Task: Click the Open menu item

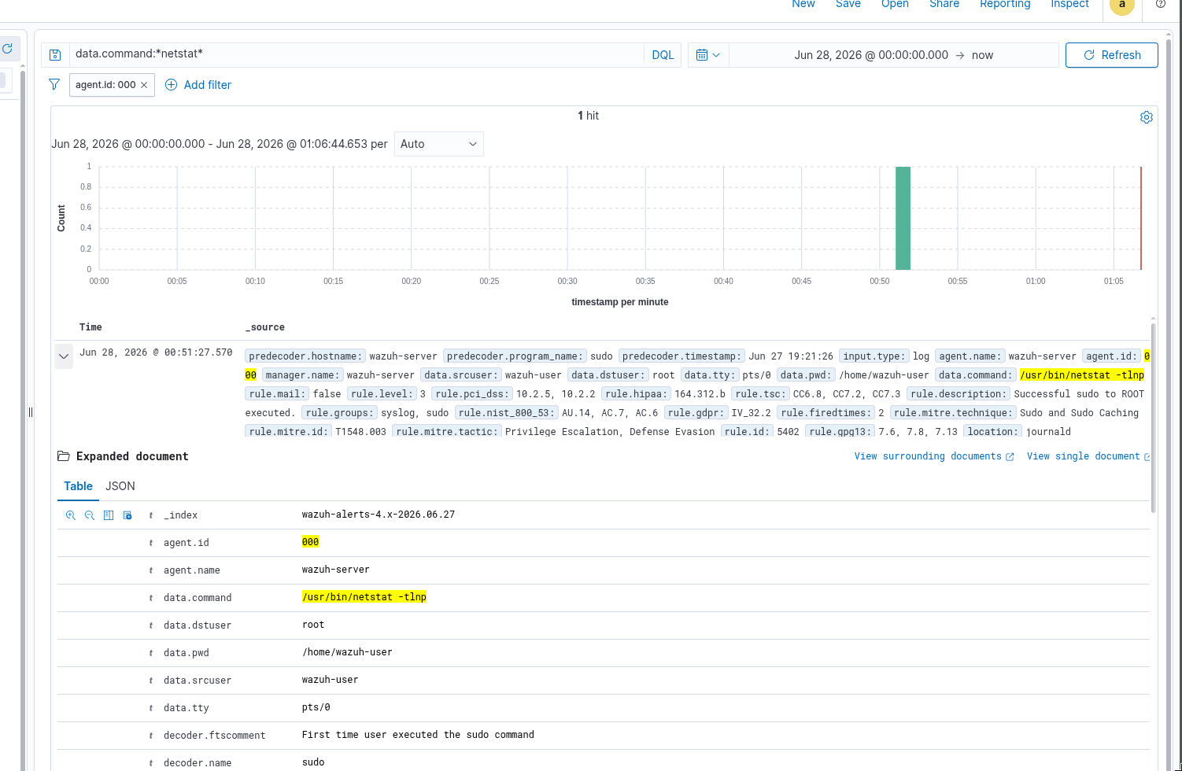Action: pyautogui.click(x=895, y=4)
